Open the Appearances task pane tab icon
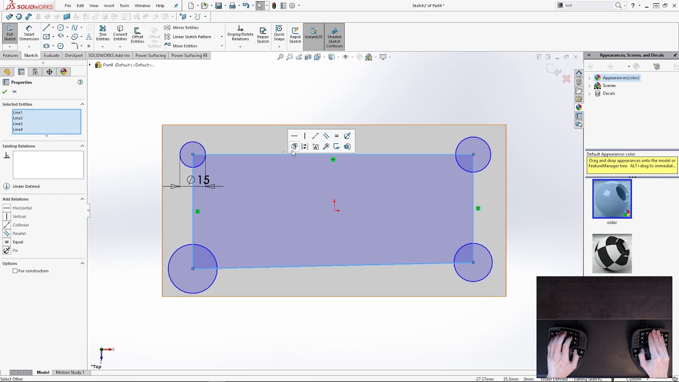Screen dimensions: 679x382 tap(579, 108)
